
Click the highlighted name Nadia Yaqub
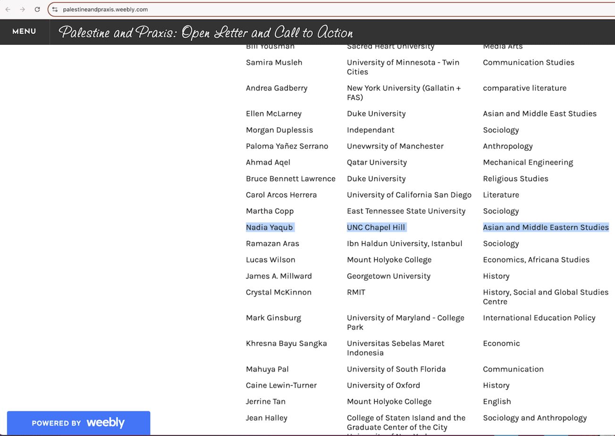270,227
